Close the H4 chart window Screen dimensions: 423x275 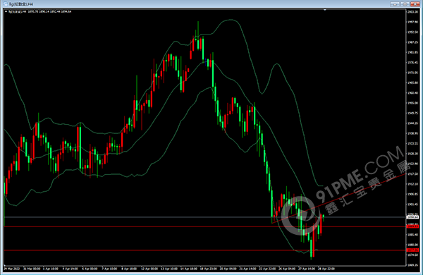415,4
